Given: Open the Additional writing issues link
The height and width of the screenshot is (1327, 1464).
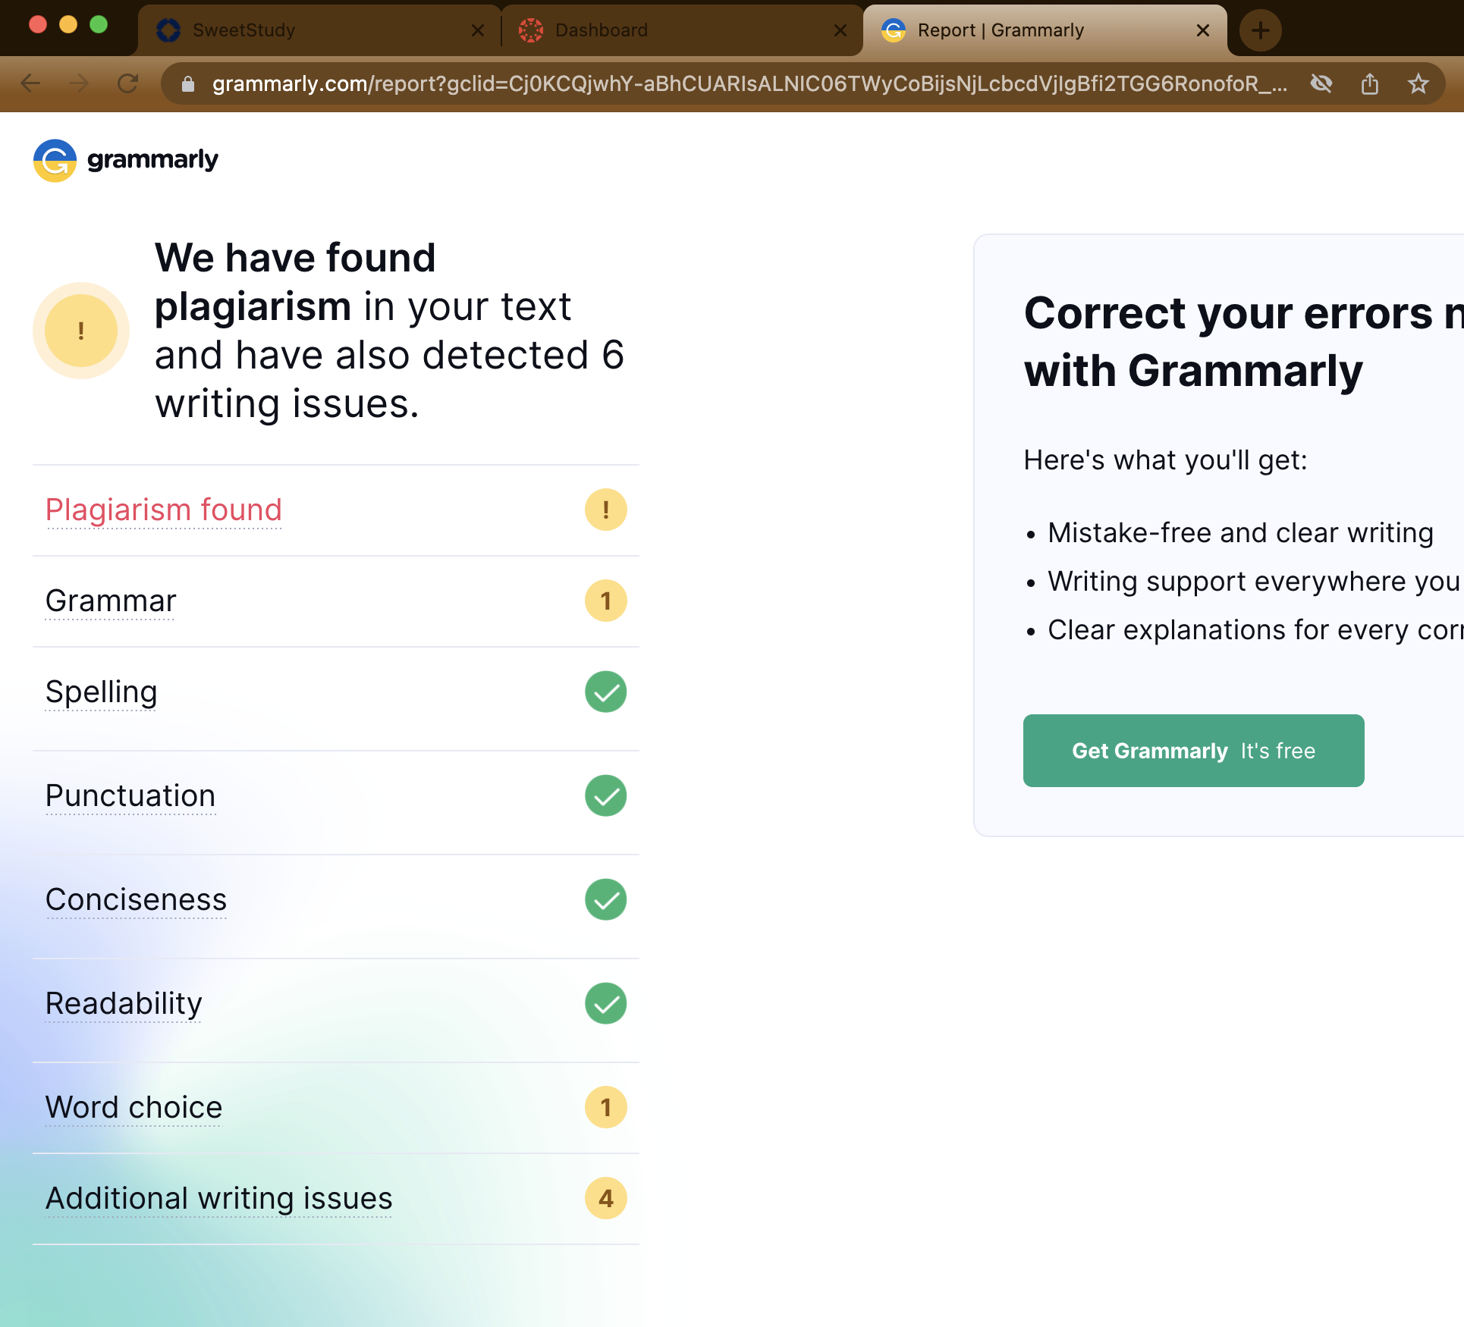Looking at the screenshot, I should [219, 1198].
